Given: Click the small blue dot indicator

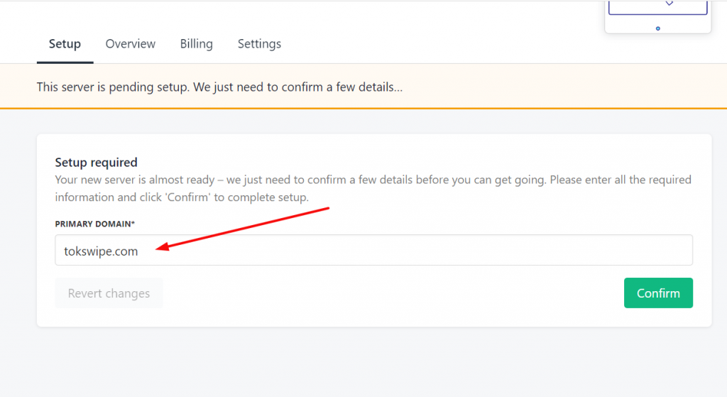Looking at the screenshot, I should 658,28.
